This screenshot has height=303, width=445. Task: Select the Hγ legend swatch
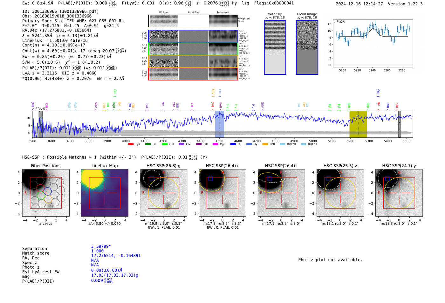(249, 144)
